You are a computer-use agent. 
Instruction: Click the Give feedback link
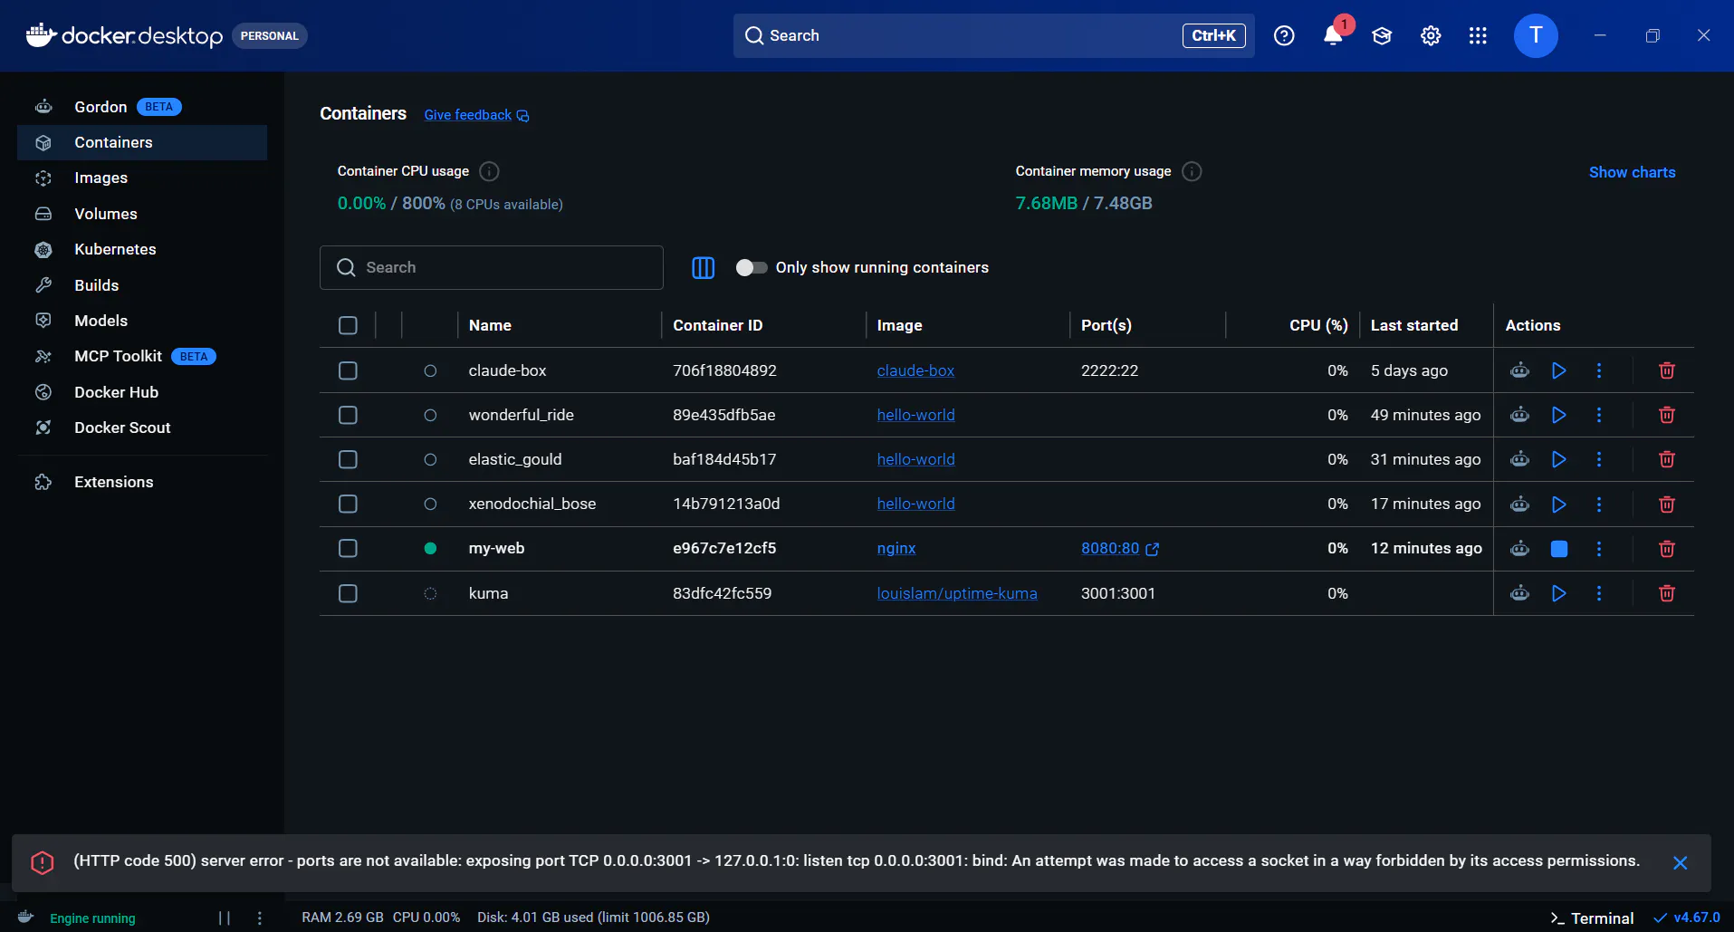coord(476,115)
